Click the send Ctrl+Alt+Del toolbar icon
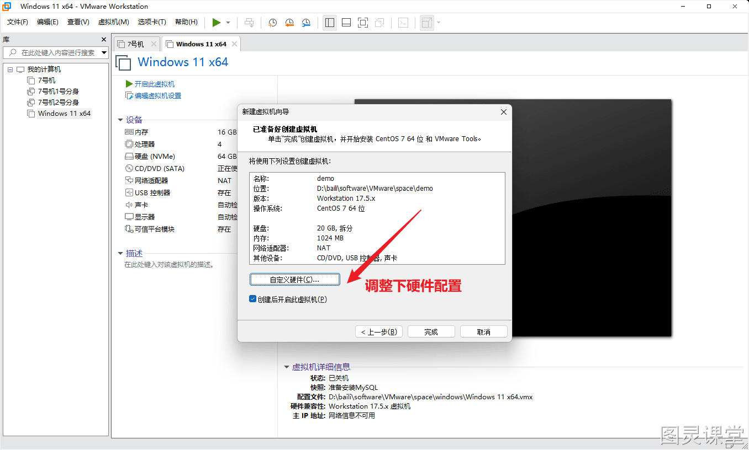 click(249, 23)
